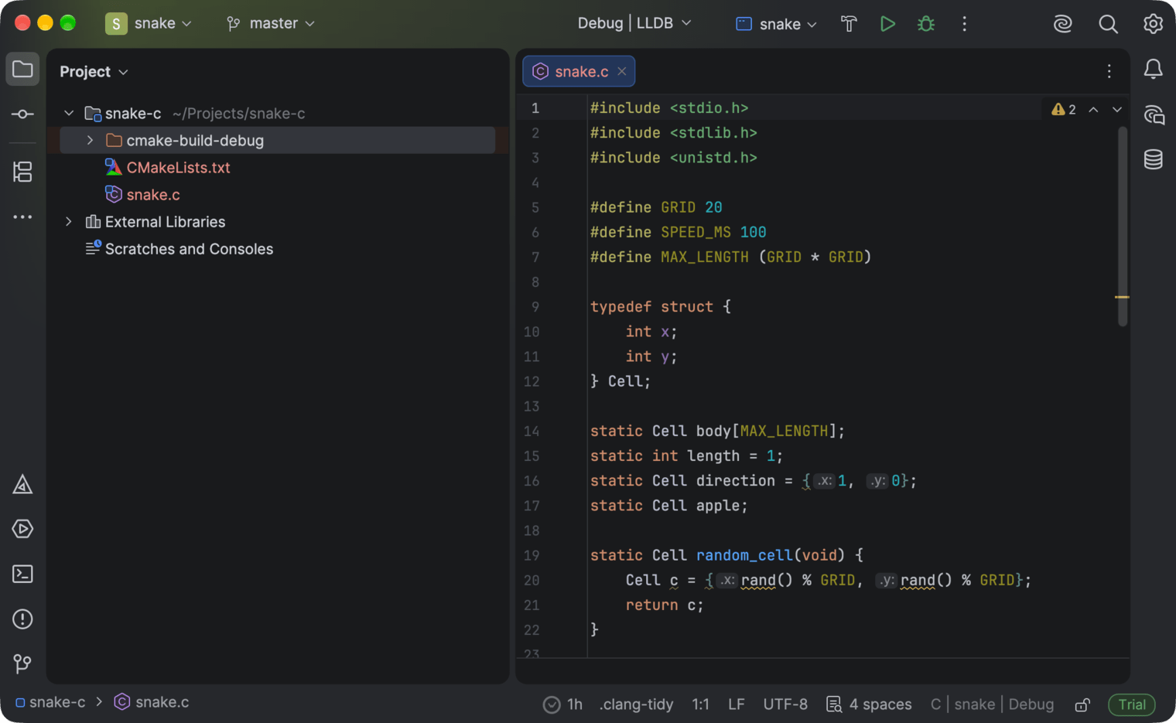Change LF line separator
1176x723 pixels.
pyautogui.click(x=736, y=704)
